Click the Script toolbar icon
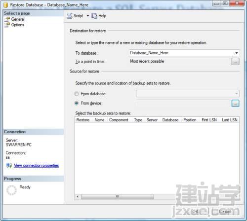247x221 pixels. click(70, 16)
